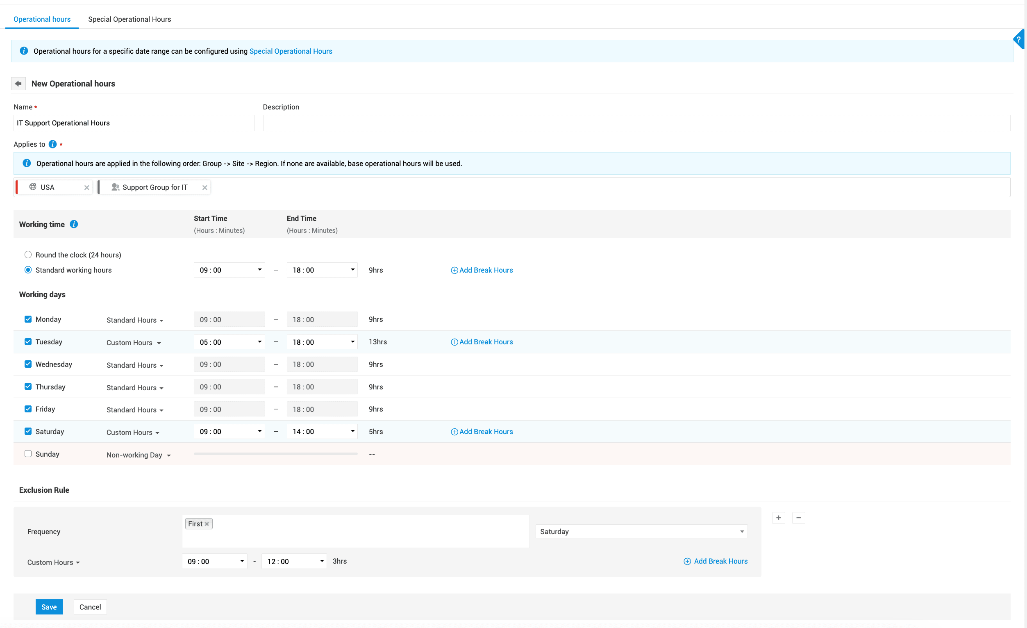This screenshot has width=1027, height=628.
Task: Expand the exclusion rule Saturday day dropdown
Action: 641,531
